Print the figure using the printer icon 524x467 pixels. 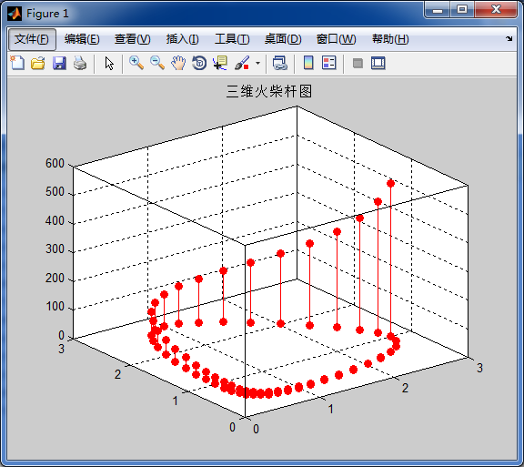tap(80, 63)
